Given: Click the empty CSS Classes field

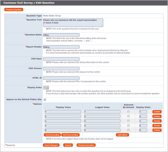Looking at the screenshot, I should pyautogui.click(x=61, y=69).
